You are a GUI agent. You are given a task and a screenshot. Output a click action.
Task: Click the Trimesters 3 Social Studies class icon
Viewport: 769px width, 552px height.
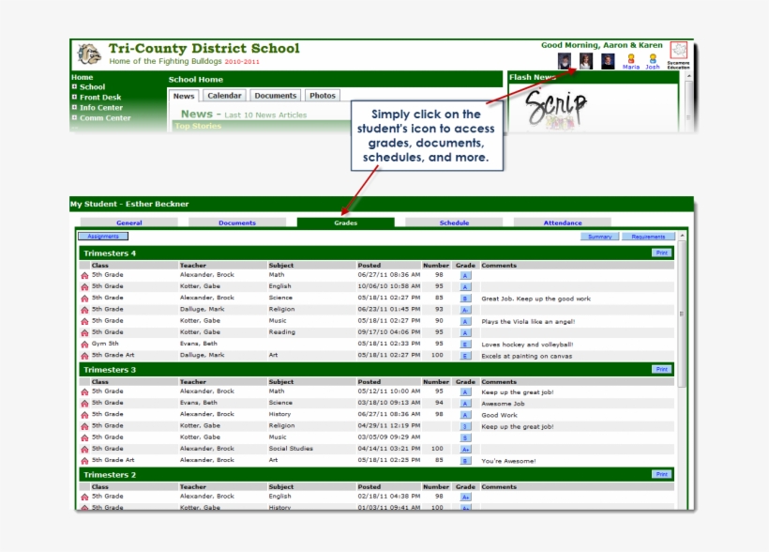(x=84, y=450)
